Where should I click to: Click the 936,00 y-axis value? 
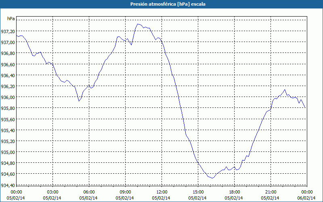(x=8, y=97)
